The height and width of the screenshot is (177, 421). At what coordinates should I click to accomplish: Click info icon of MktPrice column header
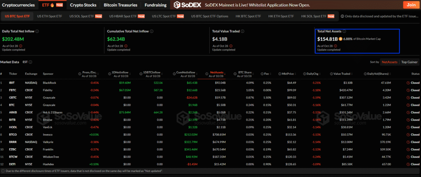pos(280,74)
